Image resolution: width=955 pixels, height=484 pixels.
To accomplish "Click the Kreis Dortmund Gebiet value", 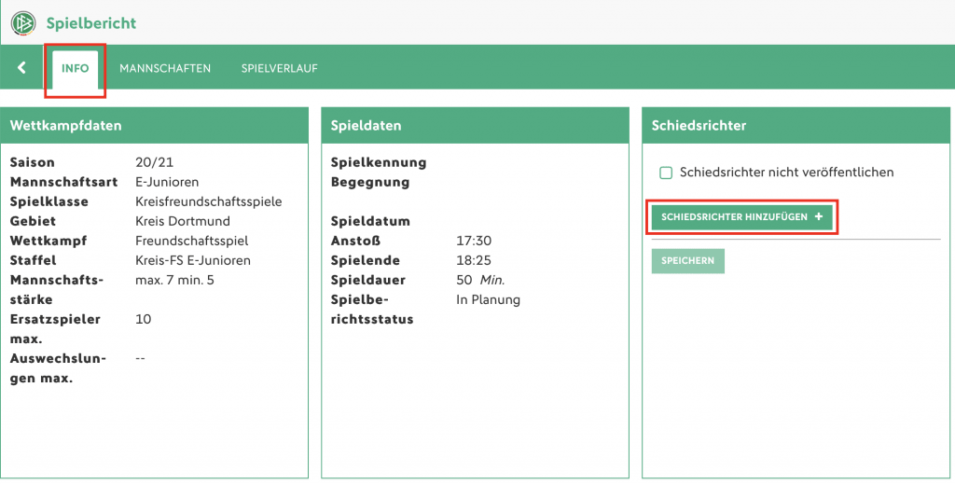I will coord(183,221).
